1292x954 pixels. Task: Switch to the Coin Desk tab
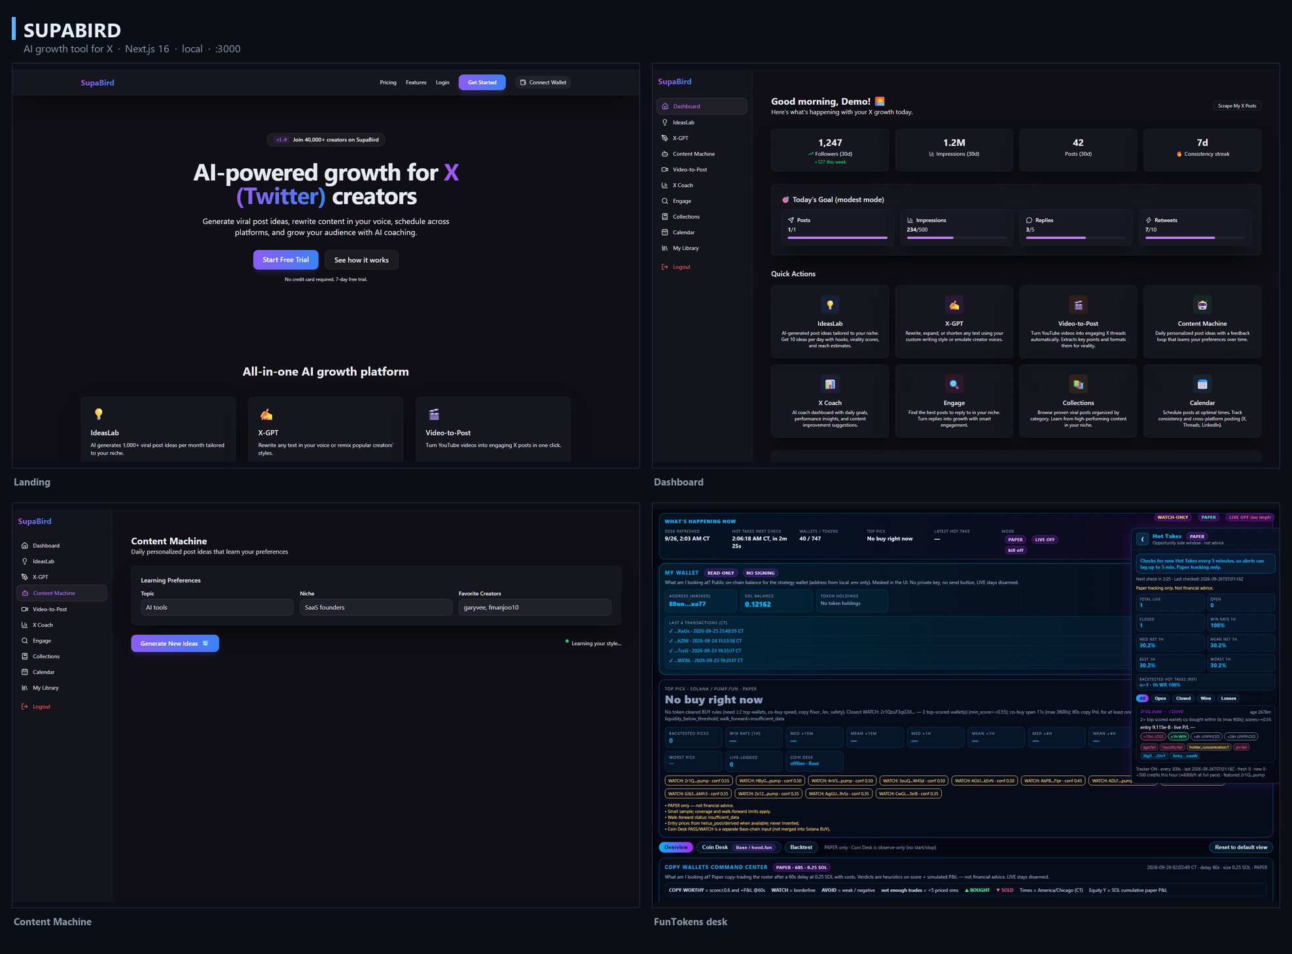click(739, 847)
